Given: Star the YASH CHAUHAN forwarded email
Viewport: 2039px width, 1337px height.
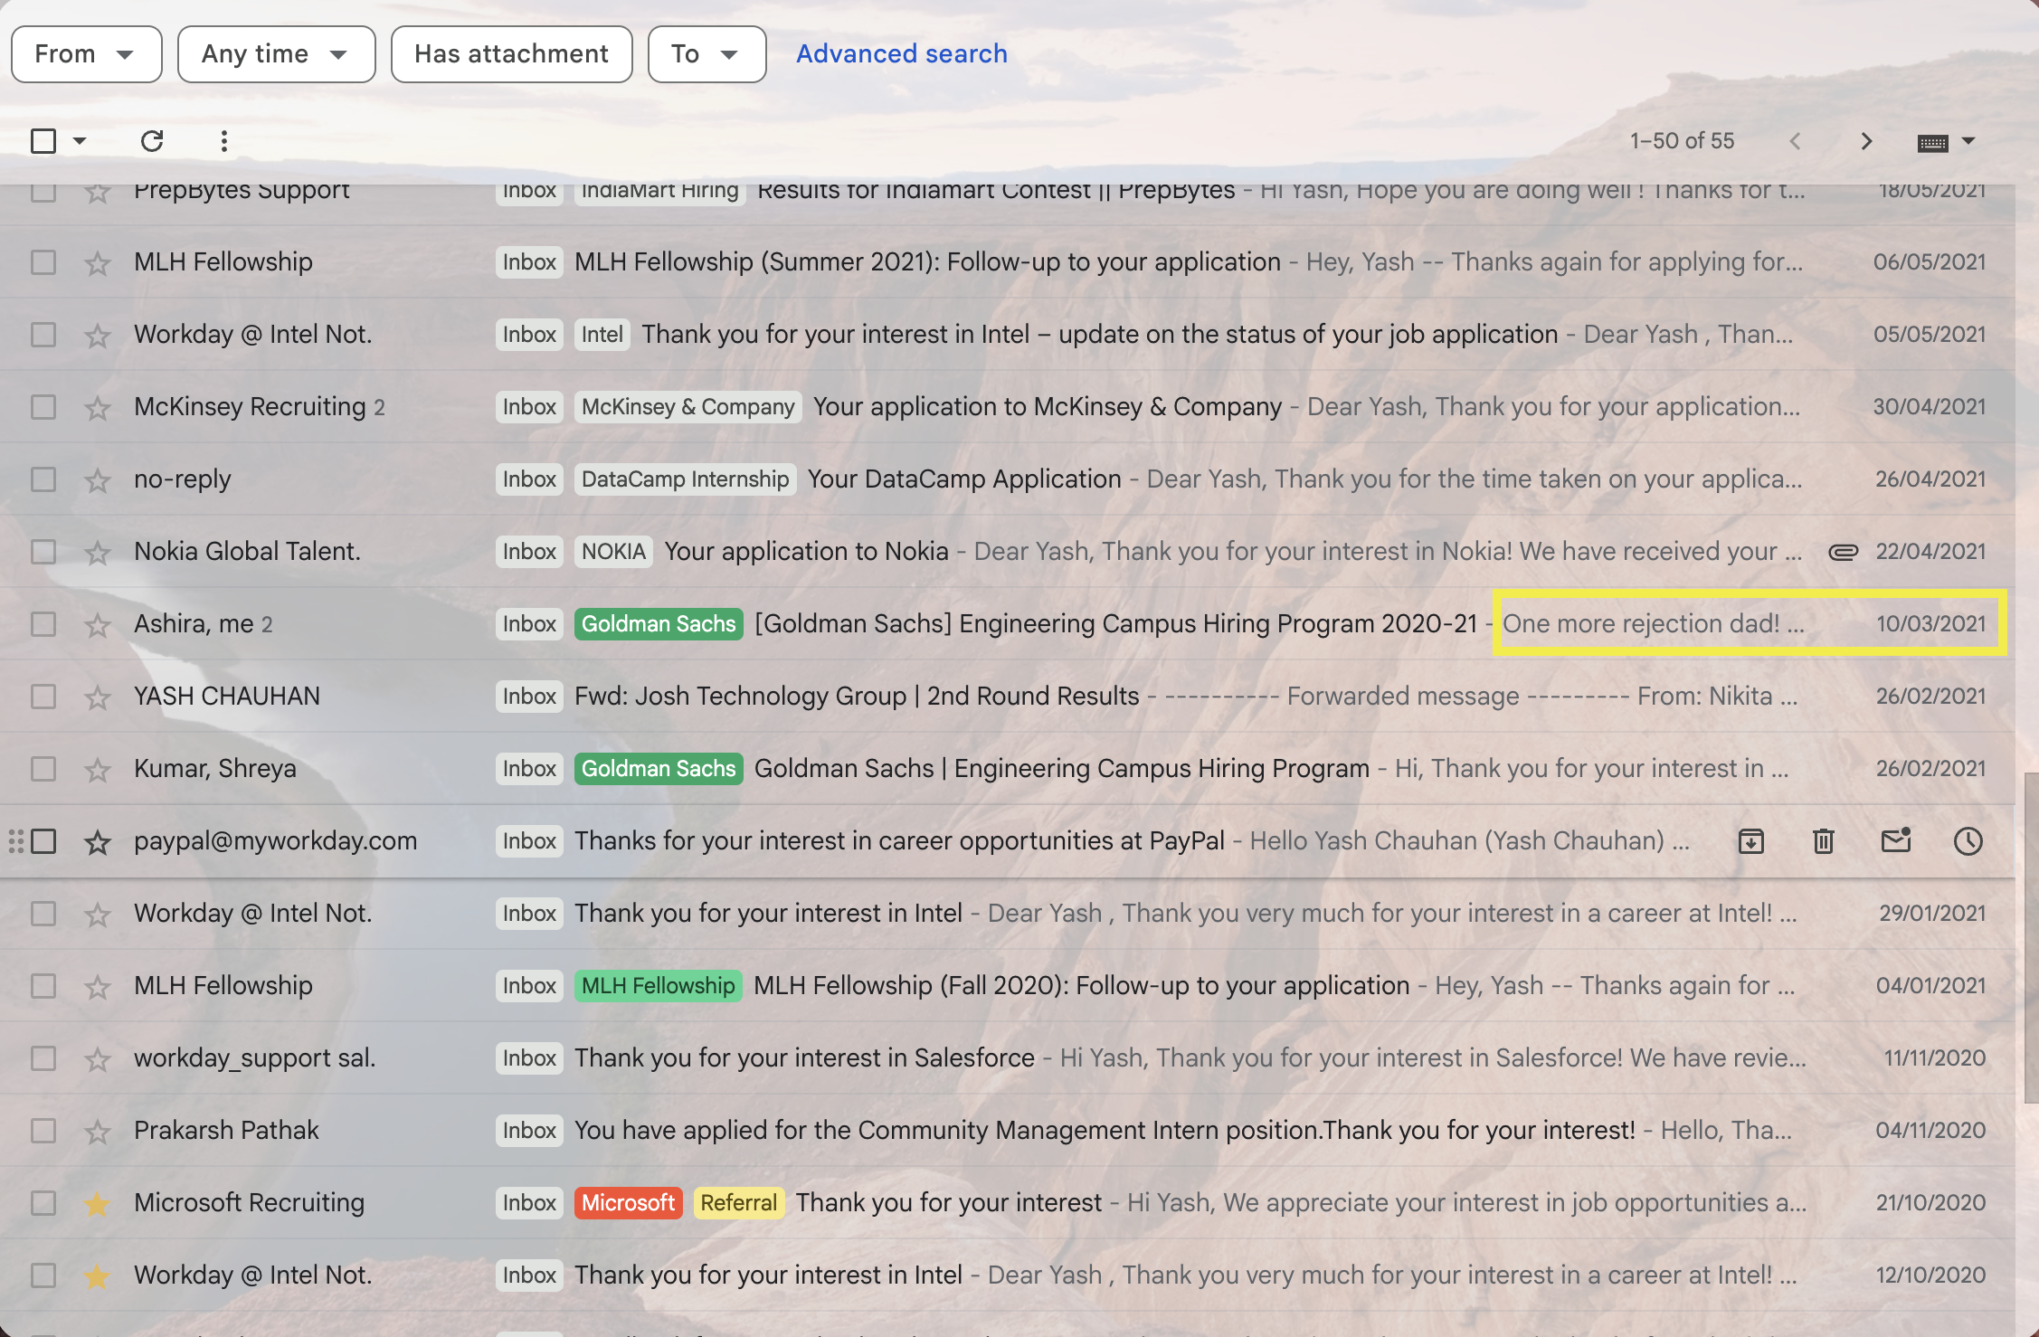Looking at the screenshot, I should 98,697.
